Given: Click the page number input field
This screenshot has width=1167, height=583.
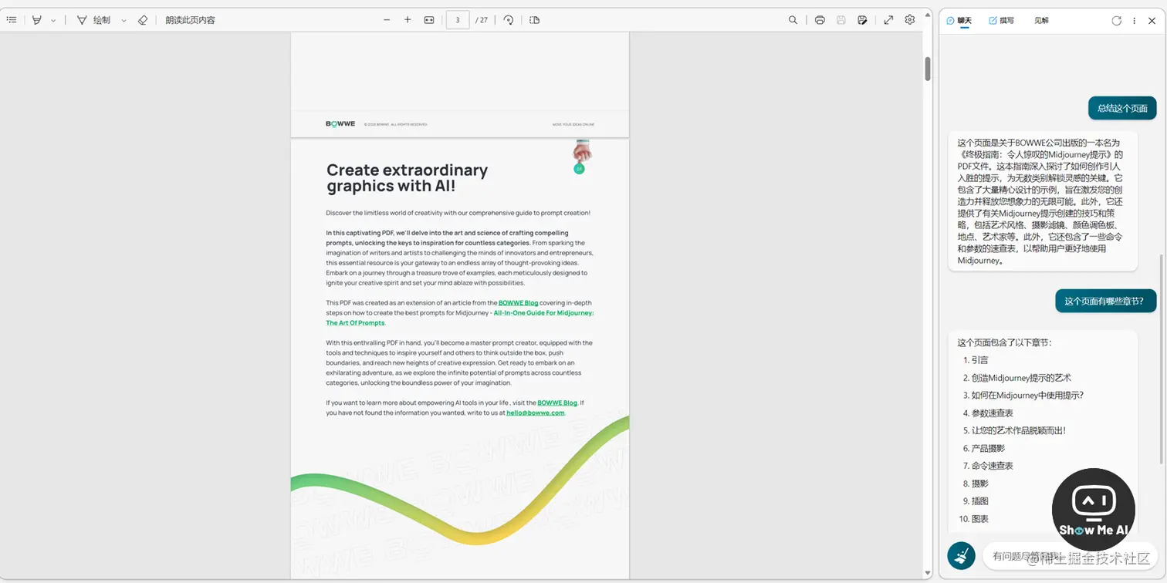Looking at the screenshot, I should point(458,20).
